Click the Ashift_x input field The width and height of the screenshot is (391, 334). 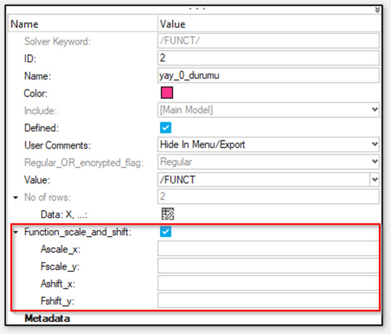point(268,283)
